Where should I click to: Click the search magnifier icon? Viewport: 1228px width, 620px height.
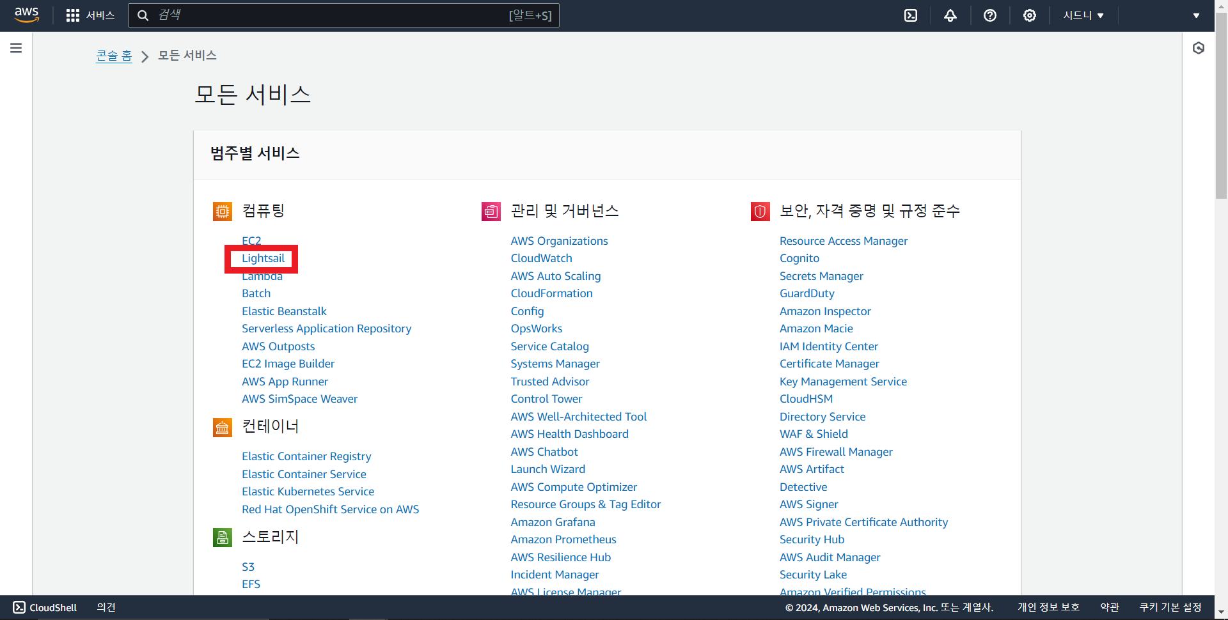pyautogui.click(x=143, y=15)
